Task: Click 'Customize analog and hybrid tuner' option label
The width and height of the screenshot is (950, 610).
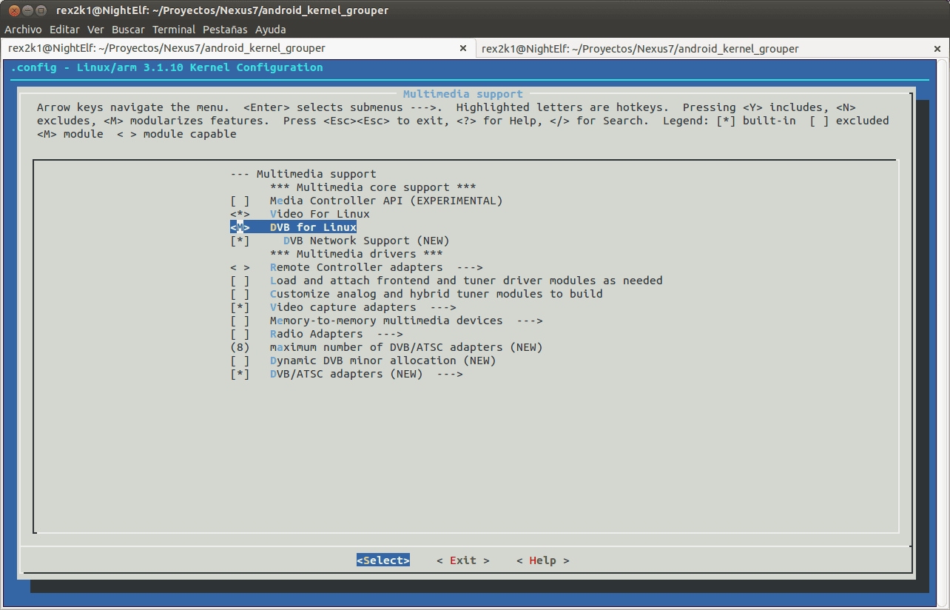Action: click(437, 294)
